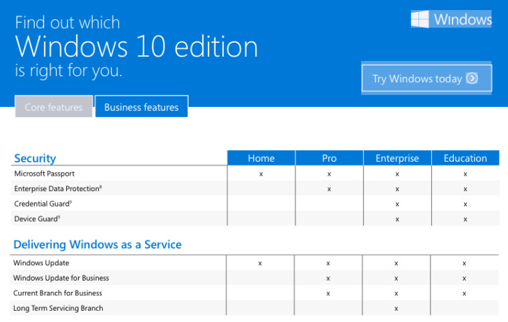Select the Pro column header
Screen dimensions: 508x322
point(329,158)
